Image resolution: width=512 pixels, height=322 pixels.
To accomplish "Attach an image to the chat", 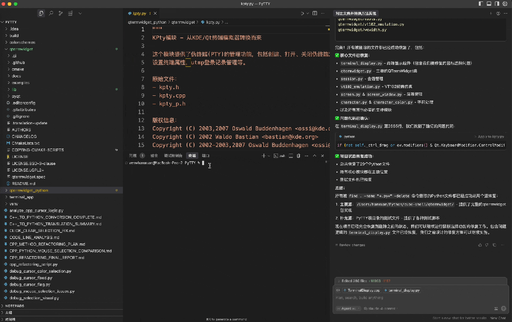I will tap(496, 309).
